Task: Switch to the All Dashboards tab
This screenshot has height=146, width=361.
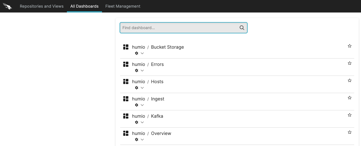Action: tap(84, 6)
